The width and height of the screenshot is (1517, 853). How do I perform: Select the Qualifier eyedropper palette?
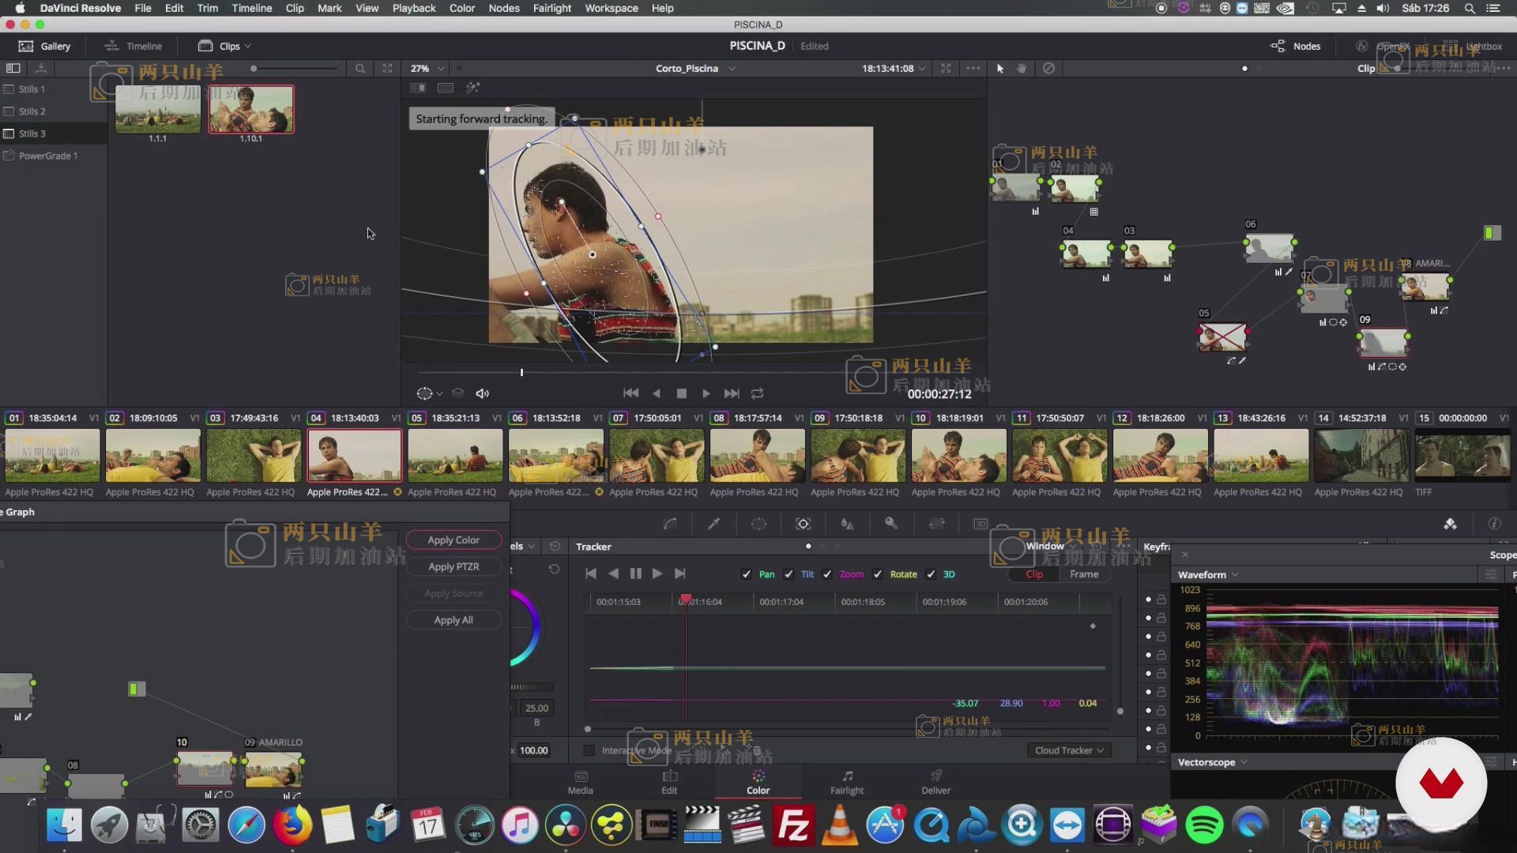[x=713, y=524]
